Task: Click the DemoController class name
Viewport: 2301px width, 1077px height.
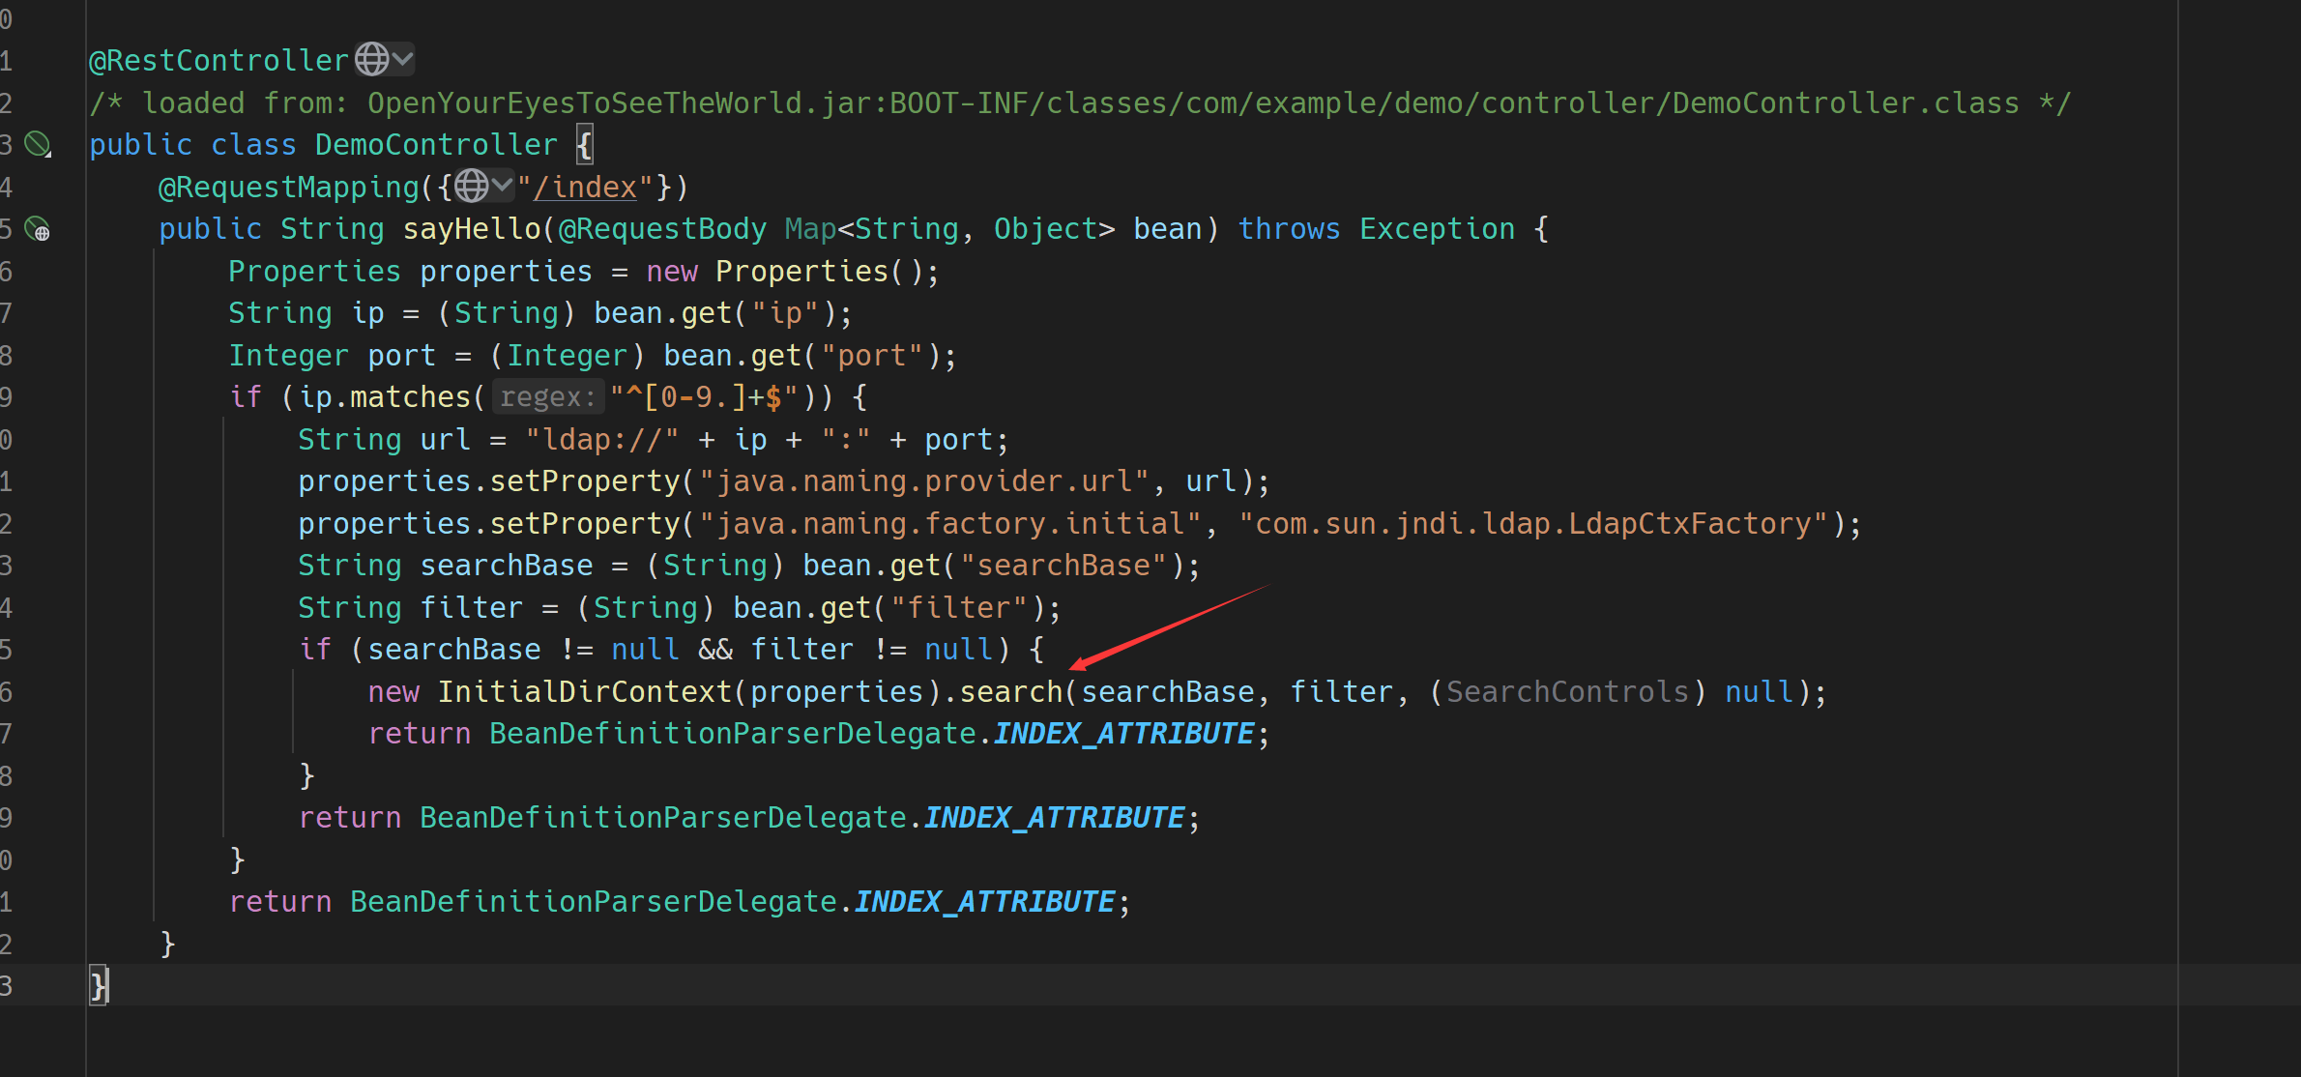Action: point(436,145)
